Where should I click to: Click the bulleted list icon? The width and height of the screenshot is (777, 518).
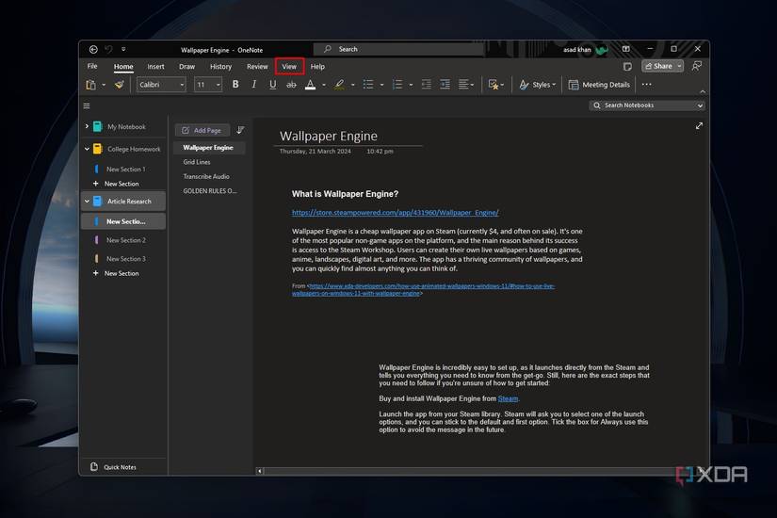[x=367, y=85]
